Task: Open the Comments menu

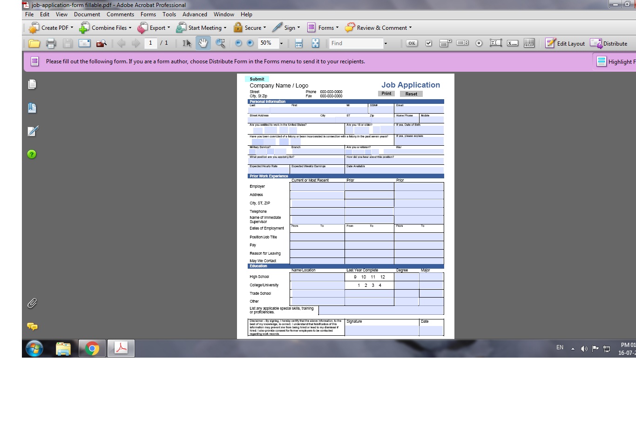Action: [x=120, y=14]
